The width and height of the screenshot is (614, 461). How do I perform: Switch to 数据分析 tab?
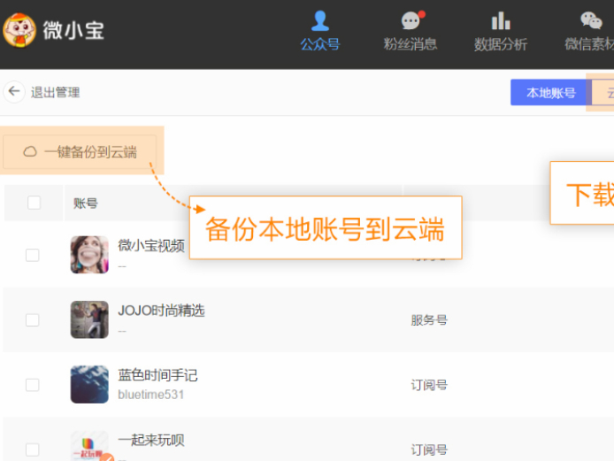501,31
